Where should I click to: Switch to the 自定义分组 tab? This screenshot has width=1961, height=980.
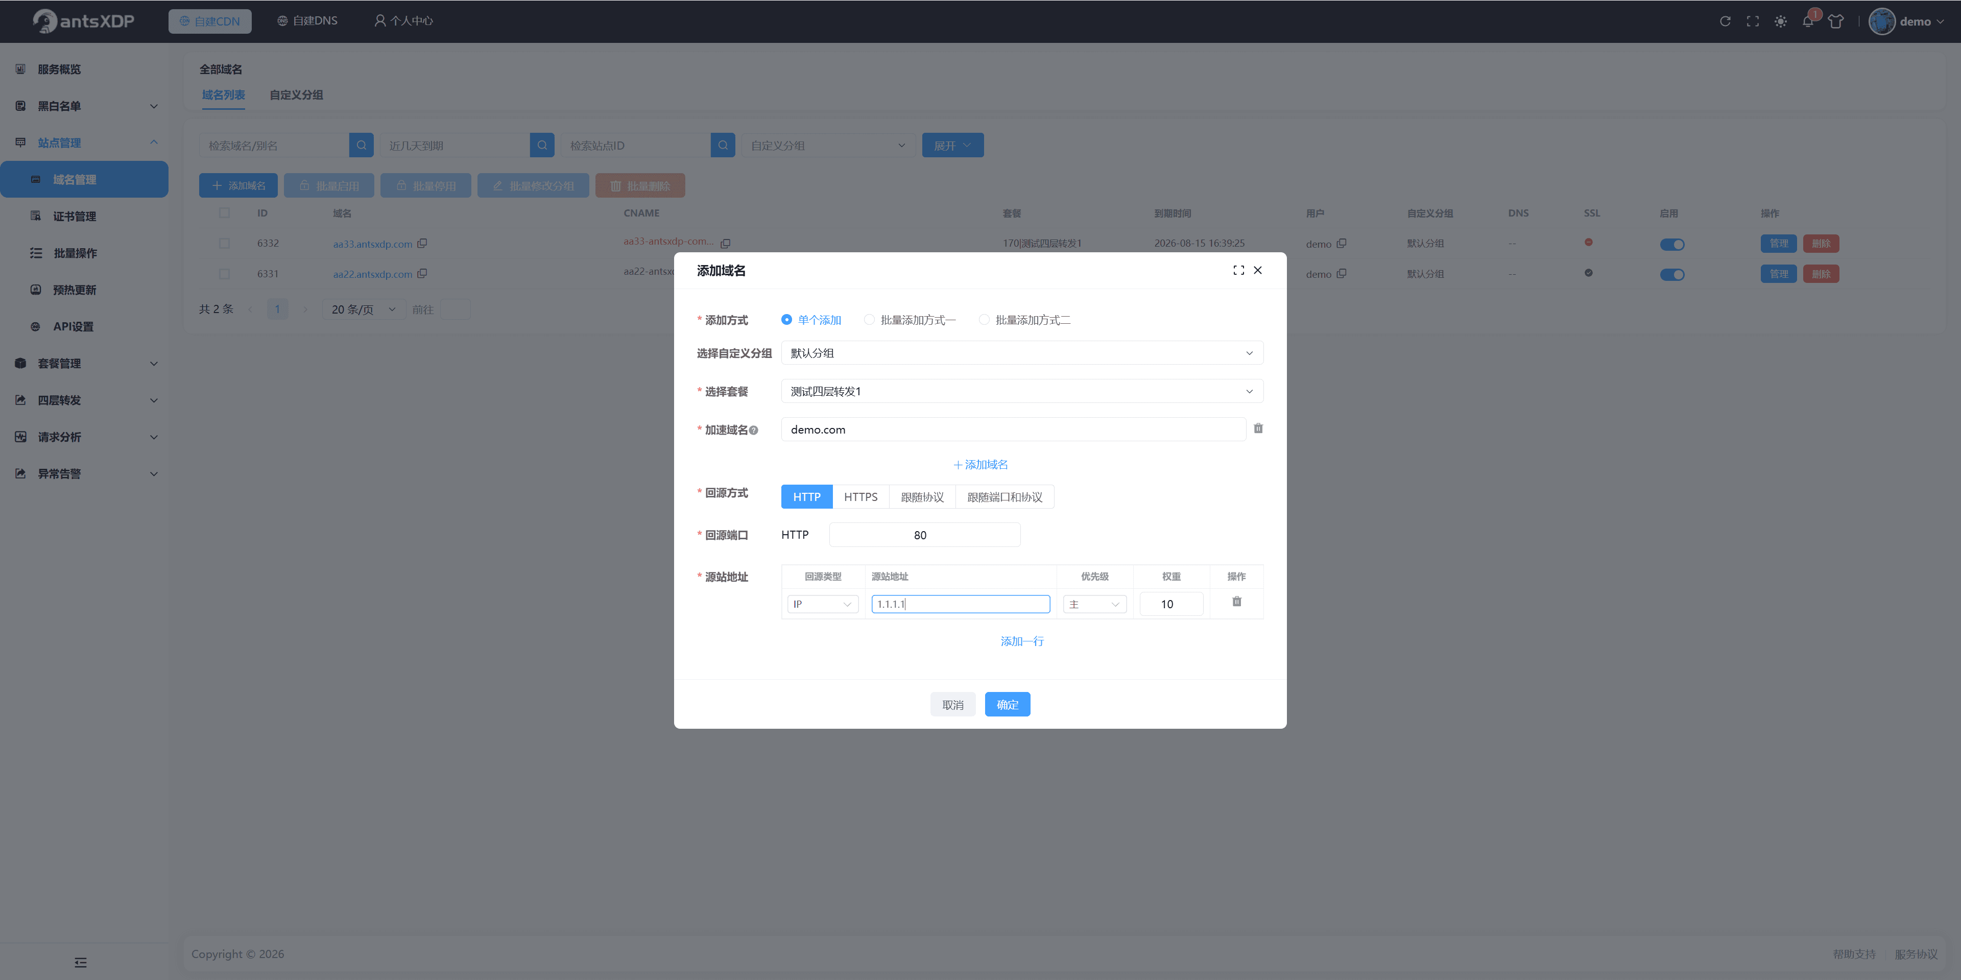pos(296,95)
